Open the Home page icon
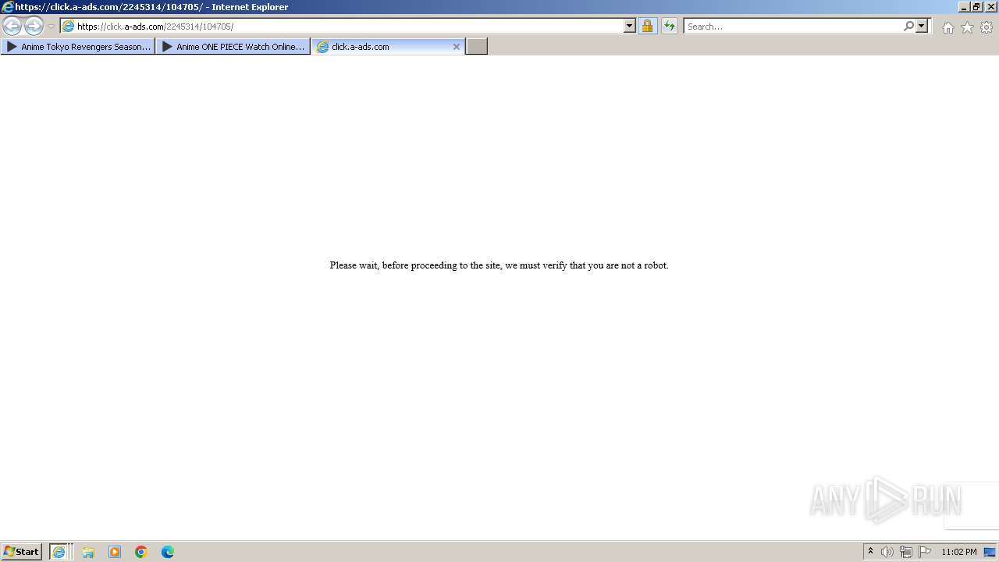Viewport: 999px width, 562px height. click(x=947, y=27)
